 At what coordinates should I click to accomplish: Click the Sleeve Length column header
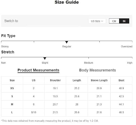tap(99, 80)
